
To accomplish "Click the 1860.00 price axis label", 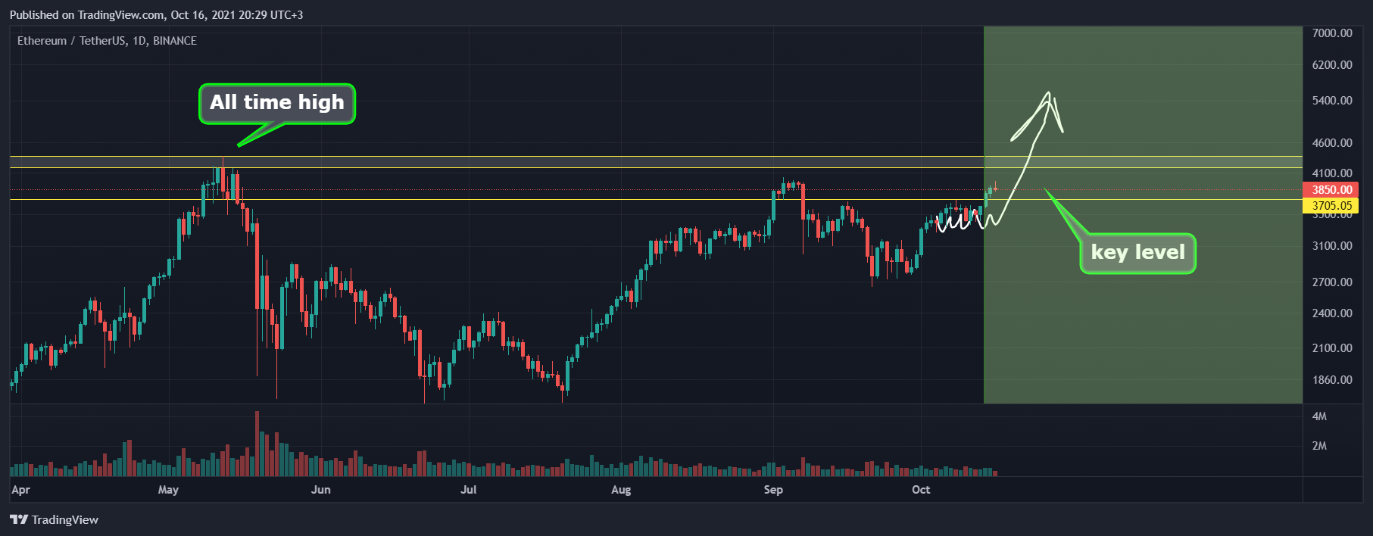I will 1332,380.
